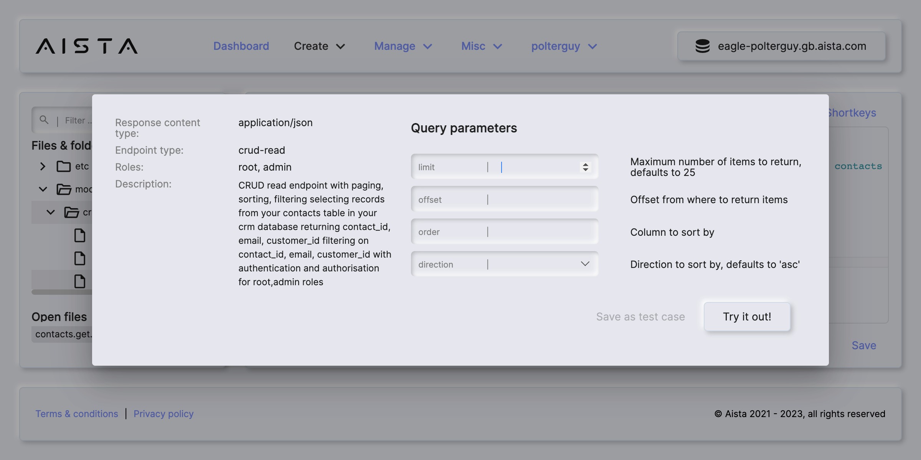Viewport: 921px width, 460px height.
Task: Click the highlighted third file icon
Action: [79, 281]
